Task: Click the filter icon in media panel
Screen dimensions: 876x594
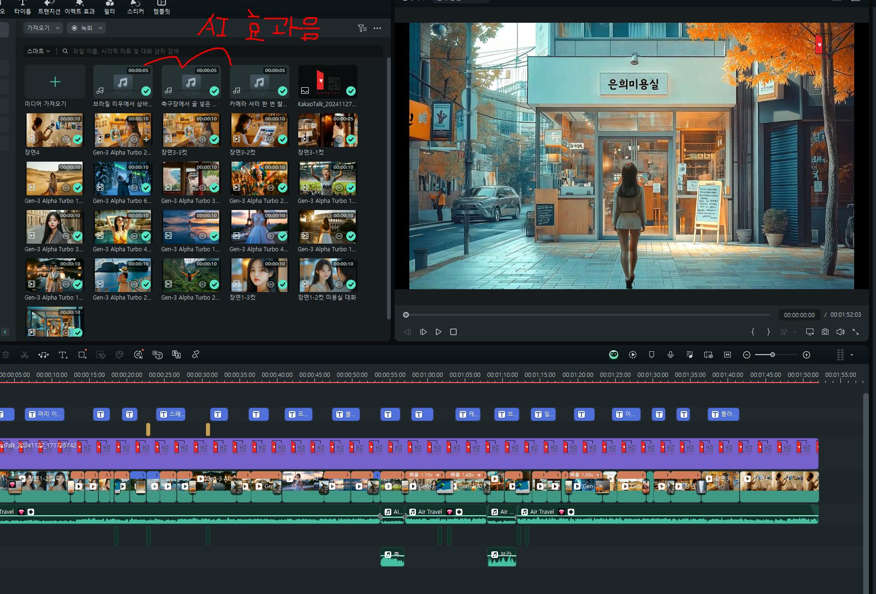Action: (362, 28)
